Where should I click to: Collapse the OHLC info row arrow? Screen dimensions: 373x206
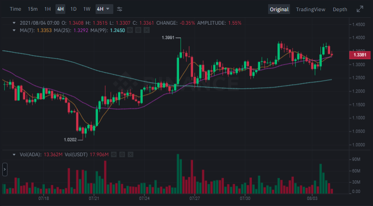(x=14, y=23)
